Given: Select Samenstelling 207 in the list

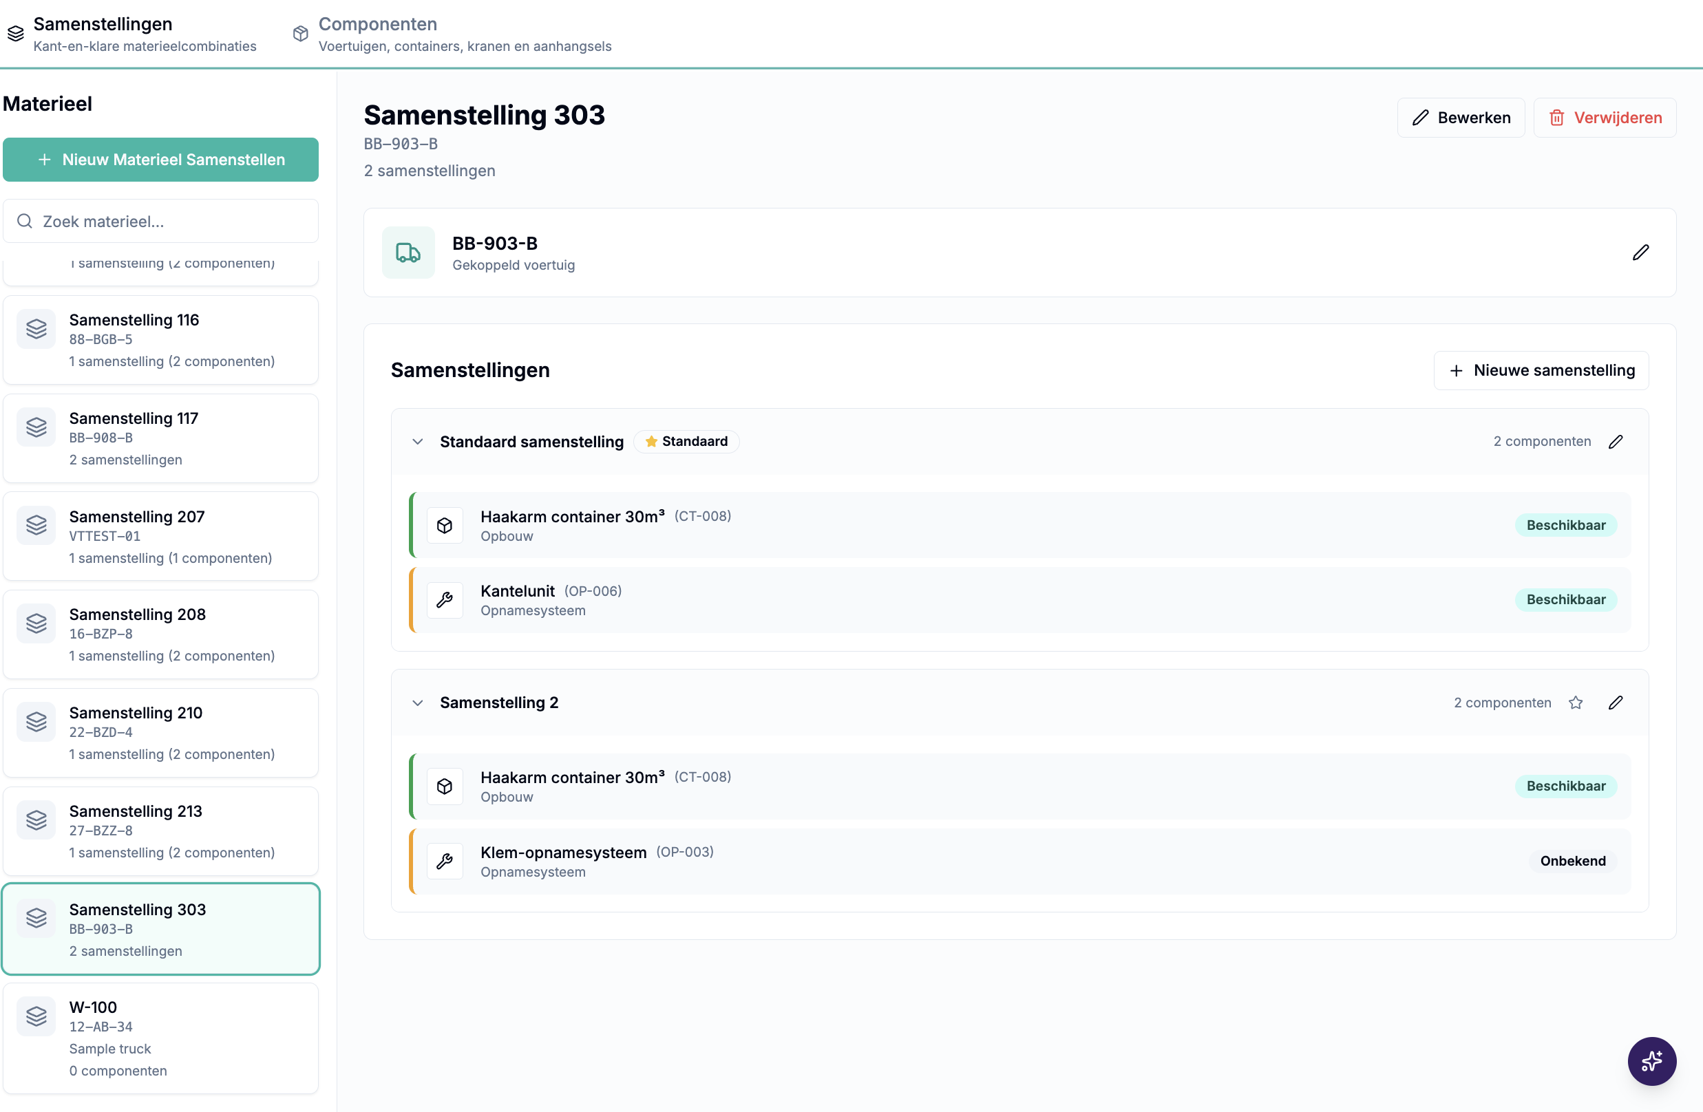Looking at the screenshot, I should click(x=160, y=536).
